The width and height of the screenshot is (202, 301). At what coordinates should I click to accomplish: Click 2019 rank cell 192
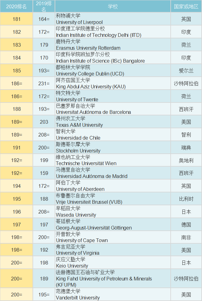44,250
